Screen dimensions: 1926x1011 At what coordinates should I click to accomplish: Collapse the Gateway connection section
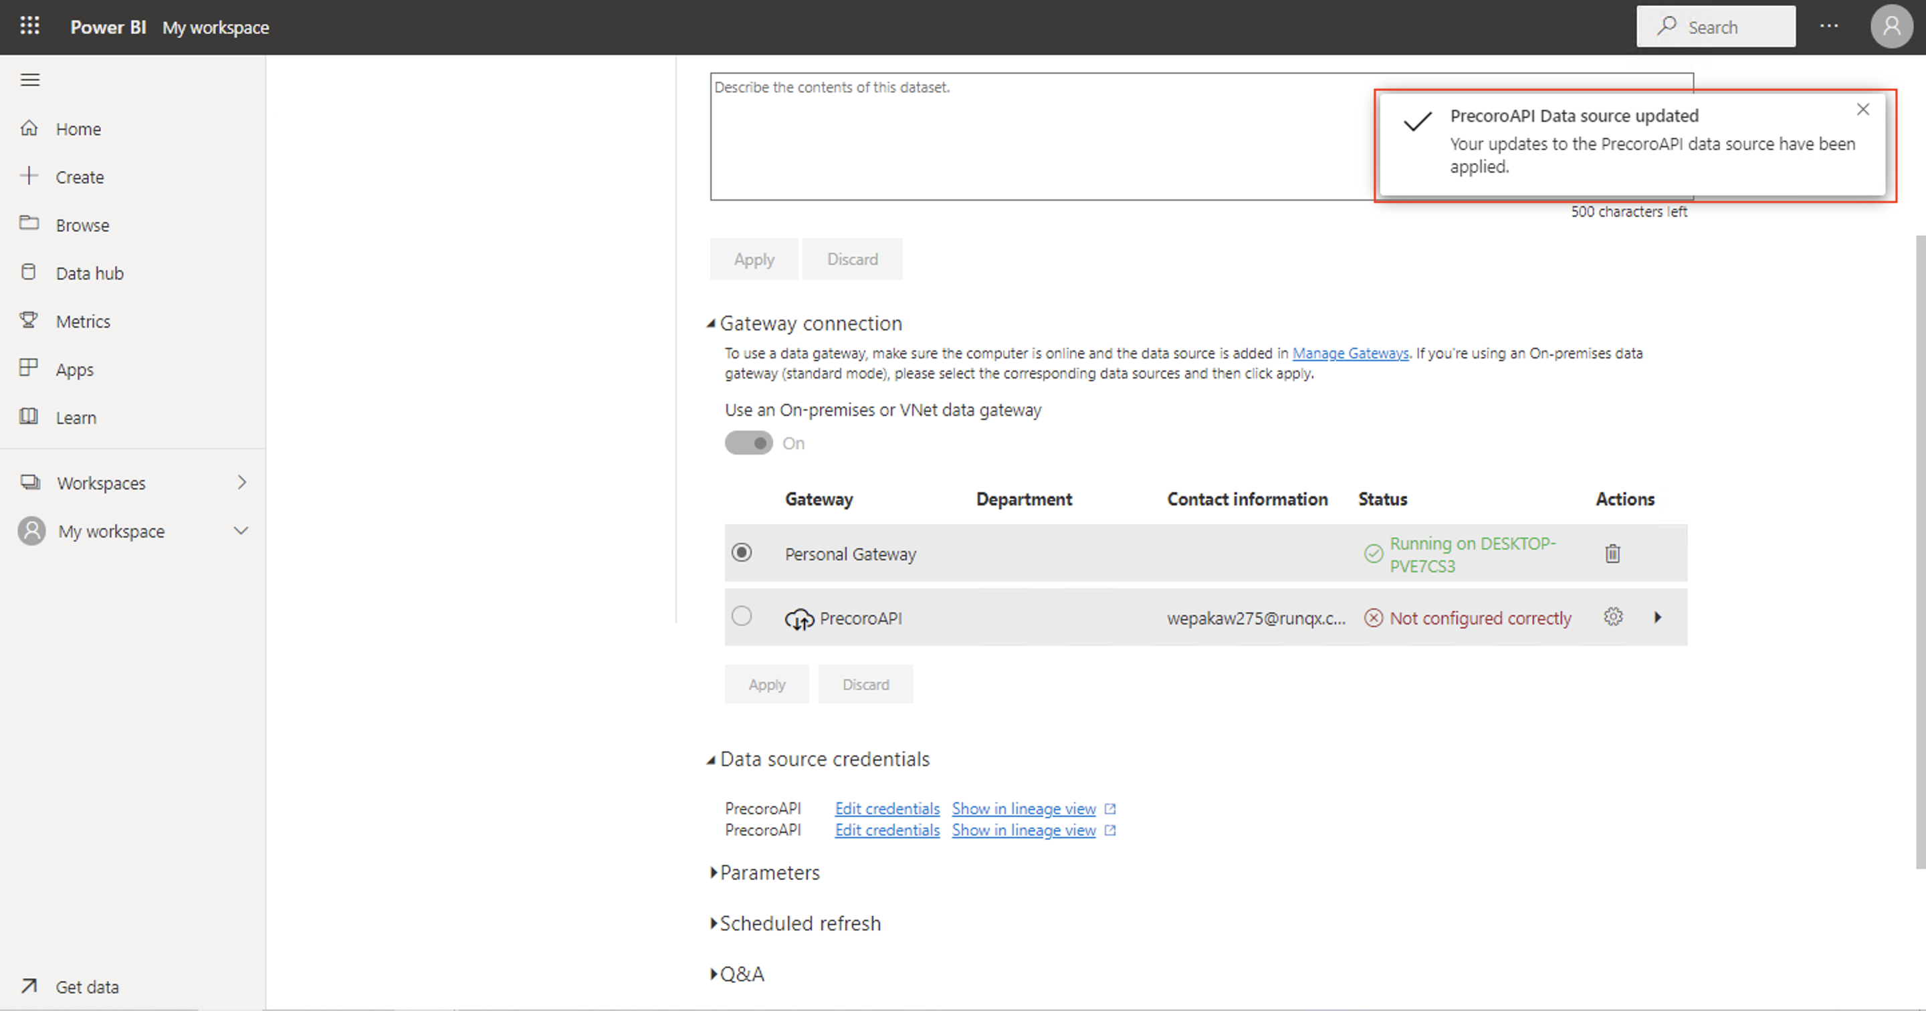tap(711, 324)
